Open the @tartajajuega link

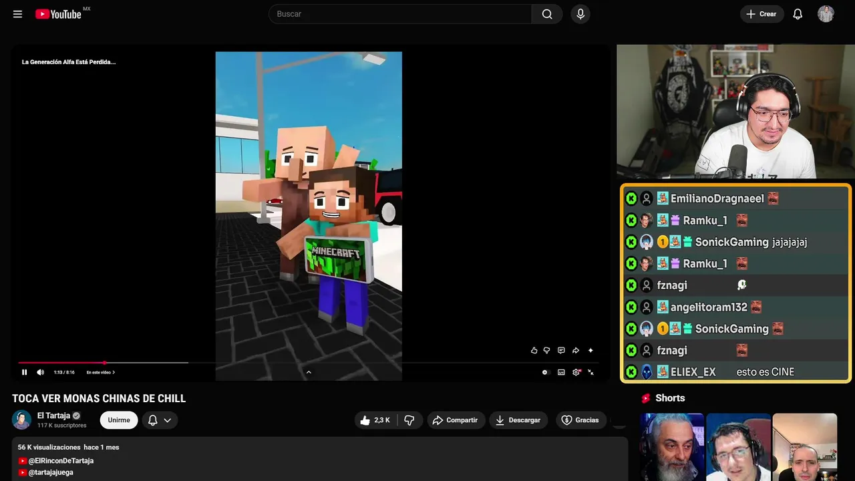point(51,472)
